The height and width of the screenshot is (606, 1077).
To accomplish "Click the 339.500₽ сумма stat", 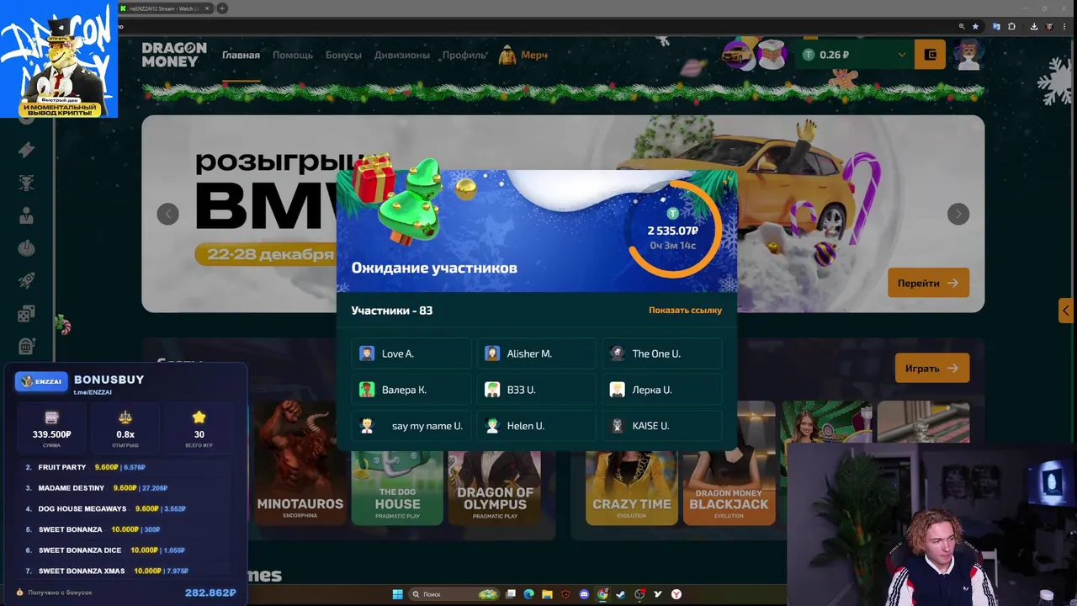I will 51,428.
